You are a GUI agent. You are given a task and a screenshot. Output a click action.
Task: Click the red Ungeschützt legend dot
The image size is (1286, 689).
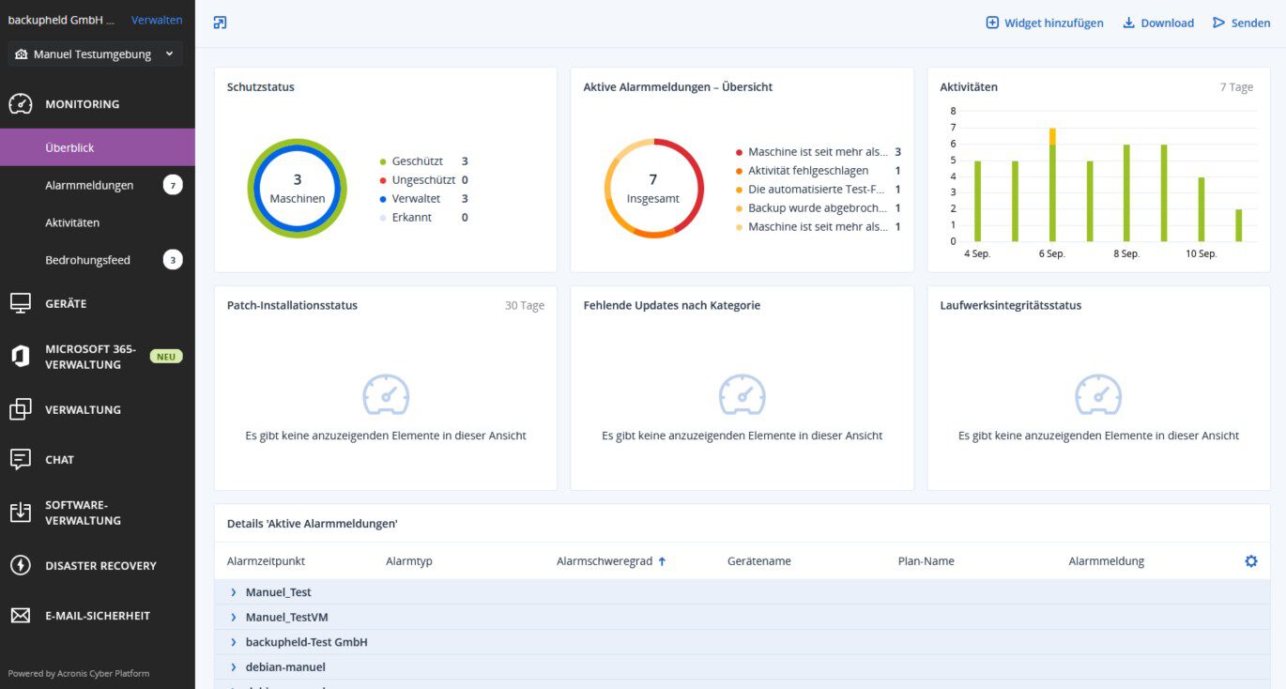(383, 180)
